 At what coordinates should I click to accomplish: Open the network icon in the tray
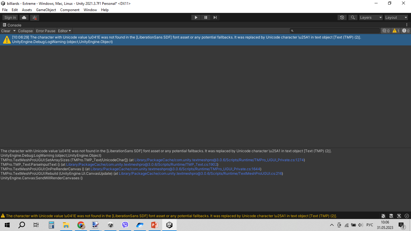click(x=347, y=225)
